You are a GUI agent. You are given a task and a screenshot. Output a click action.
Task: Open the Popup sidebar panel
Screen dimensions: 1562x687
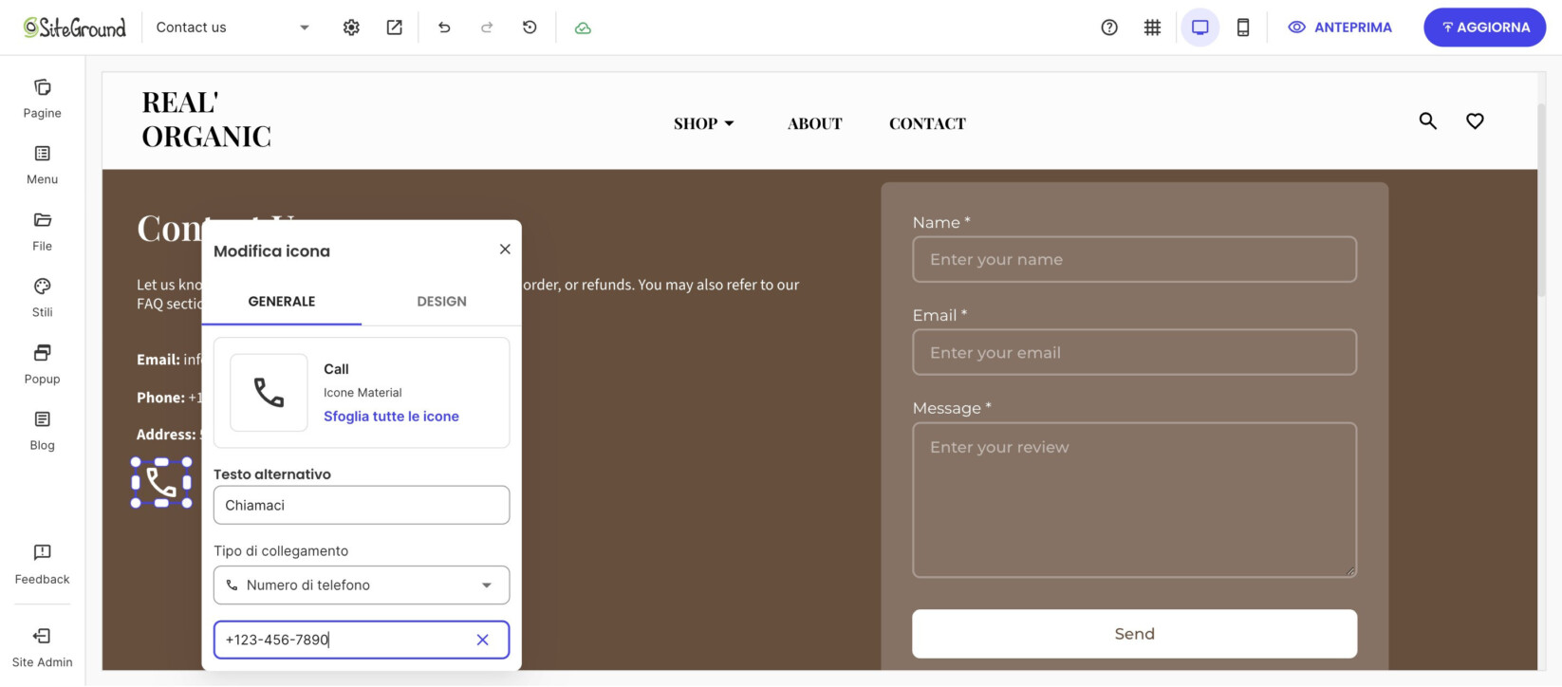coord(42,364)
